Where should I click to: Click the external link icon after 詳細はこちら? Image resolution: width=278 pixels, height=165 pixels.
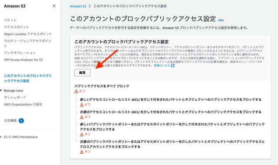click(173, 66)
